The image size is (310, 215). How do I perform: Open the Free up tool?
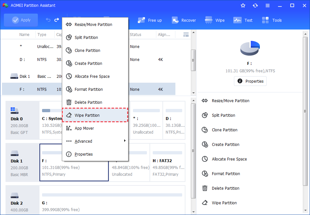click(150, 20)
